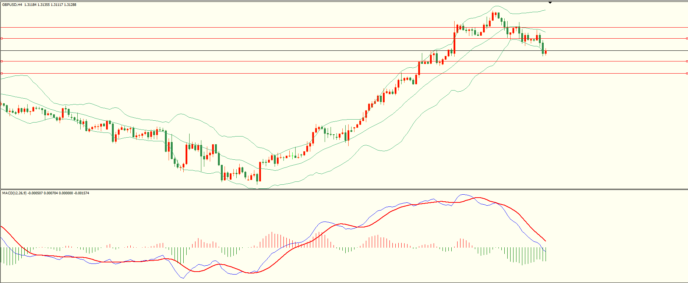Screen dimensions: 688x283
Task: Click the GBPUSD,H4 chart title text
Action: [12, 5]
